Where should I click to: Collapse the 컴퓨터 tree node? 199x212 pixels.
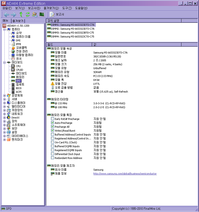[x=4, y=29]
